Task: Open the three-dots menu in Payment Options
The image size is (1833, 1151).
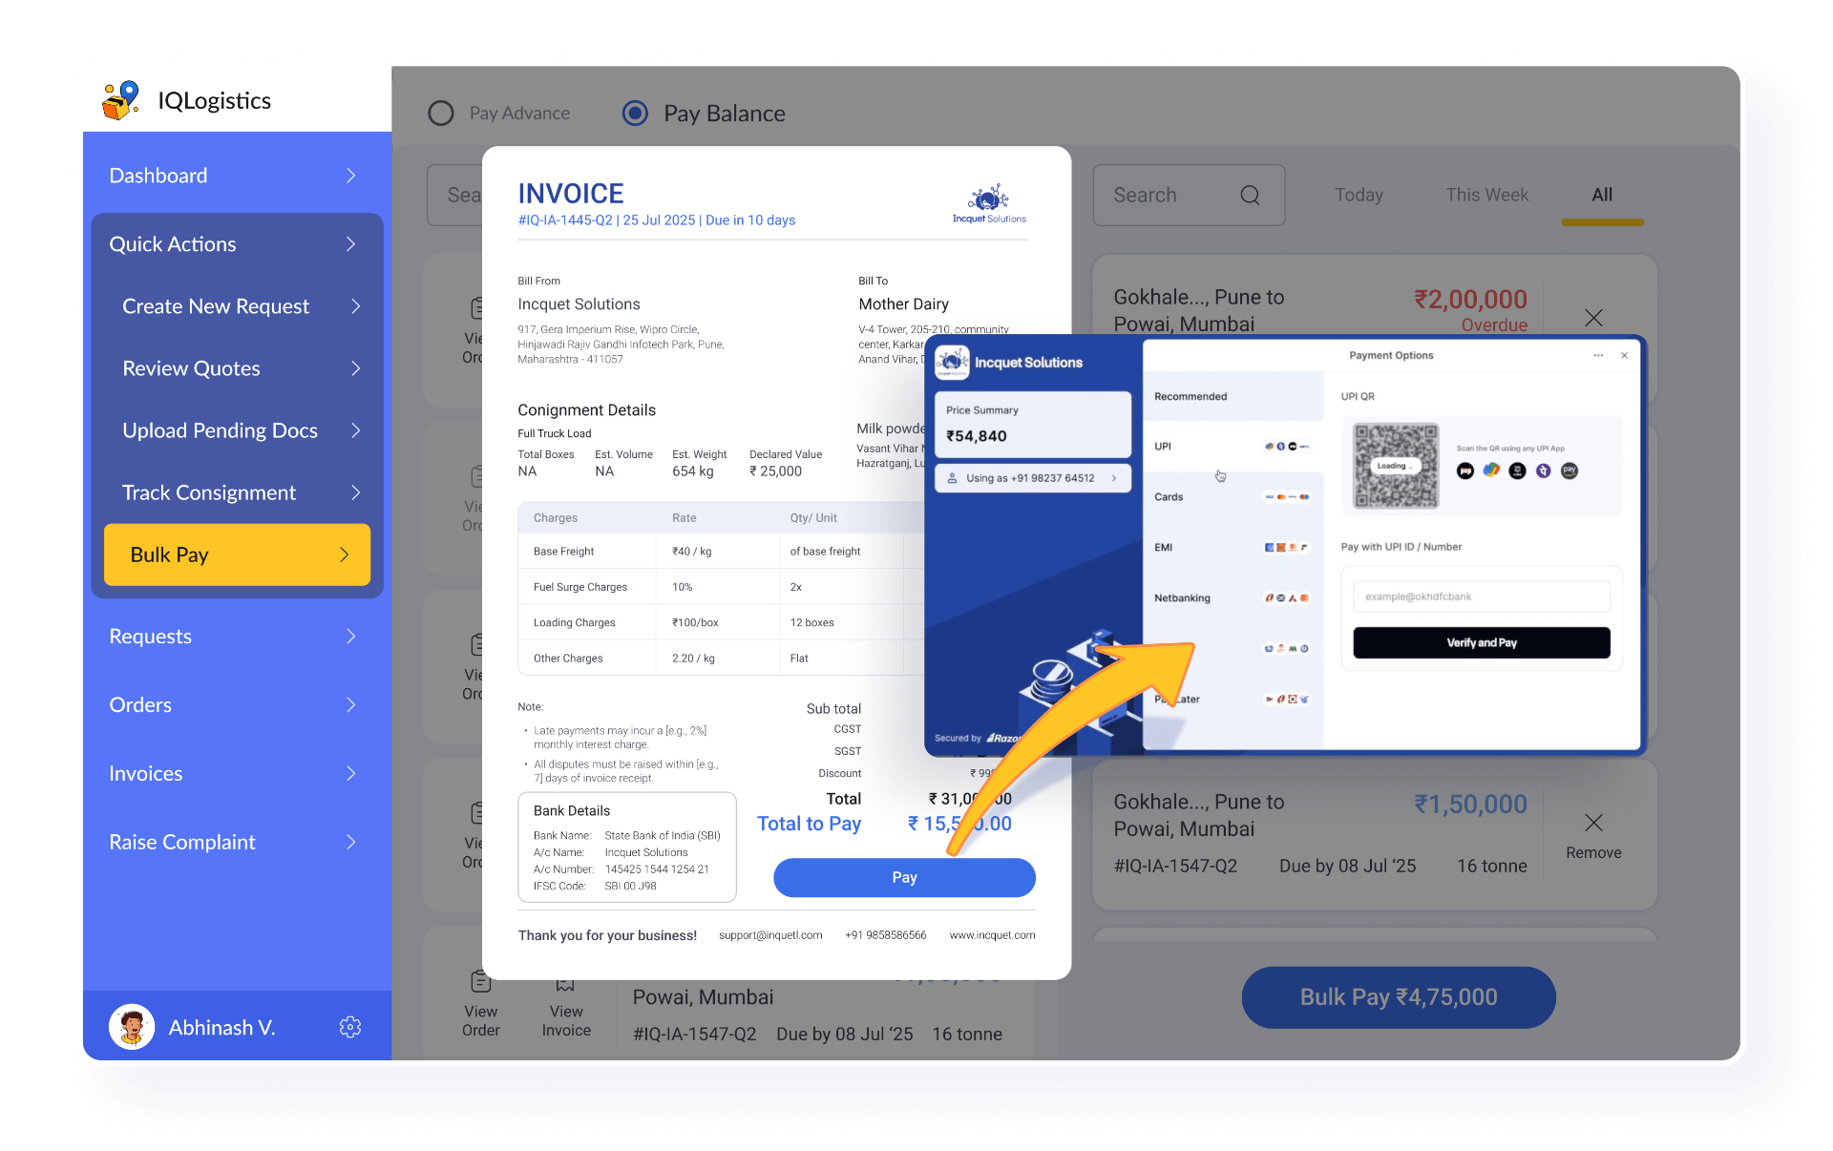Action: (x=1598, y=355)
